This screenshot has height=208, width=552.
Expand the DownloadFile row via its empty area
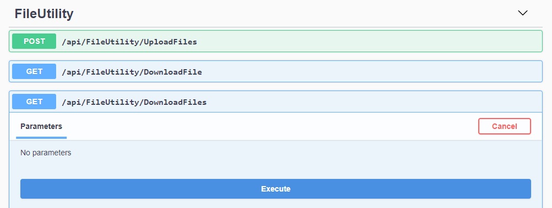[x=371, y=72]
